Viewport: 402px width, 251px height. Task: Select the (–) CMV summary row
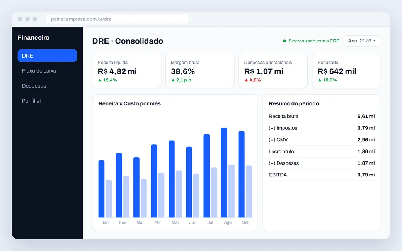tap(322, 140)
